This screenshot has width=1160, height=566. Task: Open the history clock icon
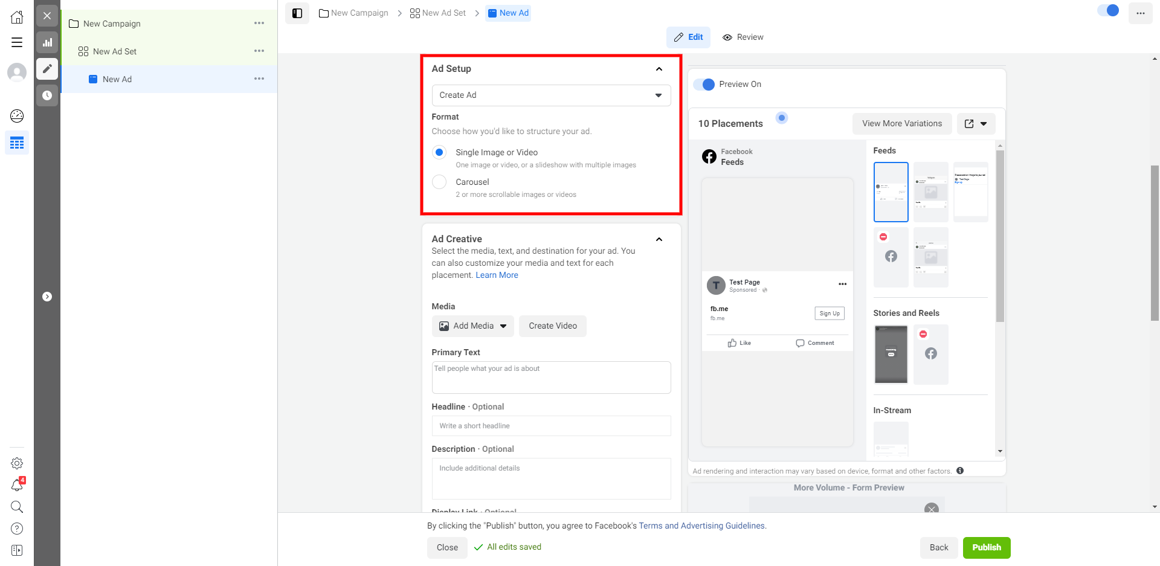(47, 95)
